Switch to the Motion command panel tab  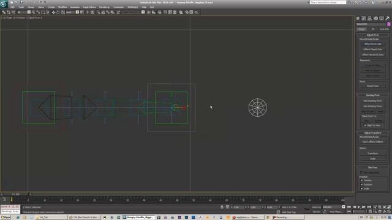375,18
